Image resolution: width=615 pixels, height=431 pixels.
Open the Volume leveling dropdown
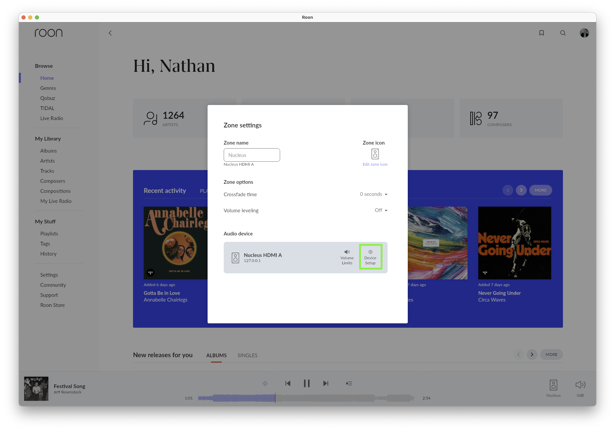click(381, 210)
